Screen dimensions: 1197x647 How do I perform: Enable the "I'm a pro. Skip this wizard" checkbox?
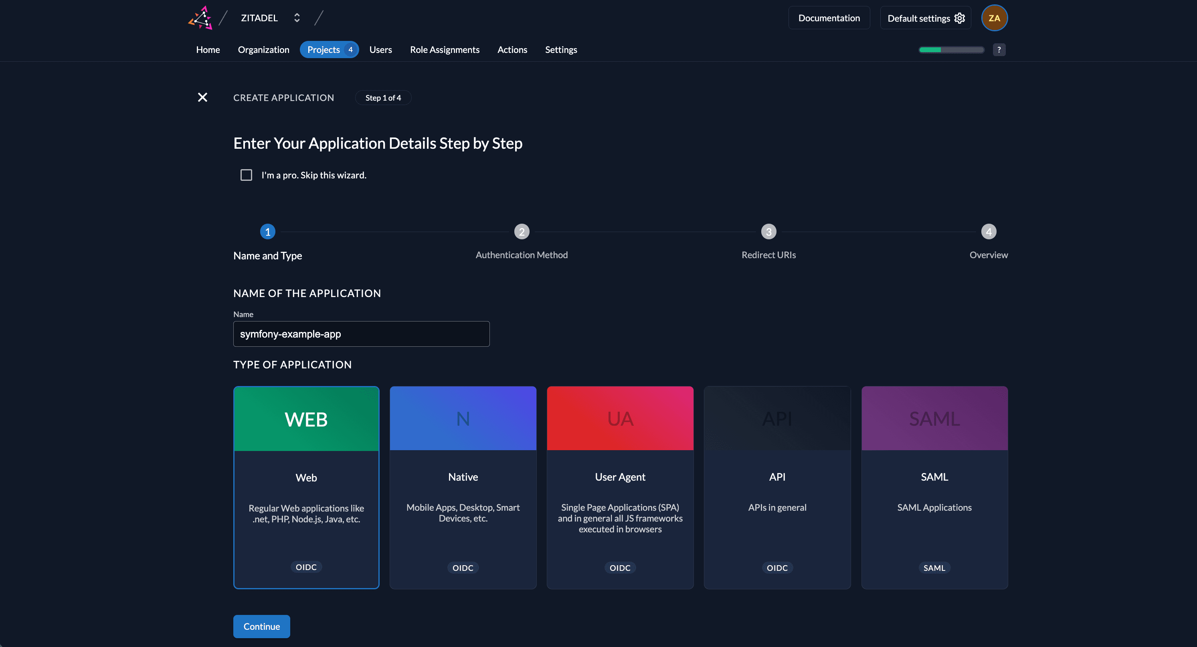point(246,175)
